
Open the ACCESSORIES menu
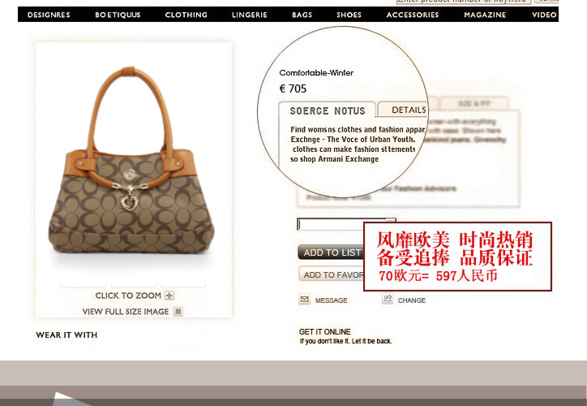point(413,15)
